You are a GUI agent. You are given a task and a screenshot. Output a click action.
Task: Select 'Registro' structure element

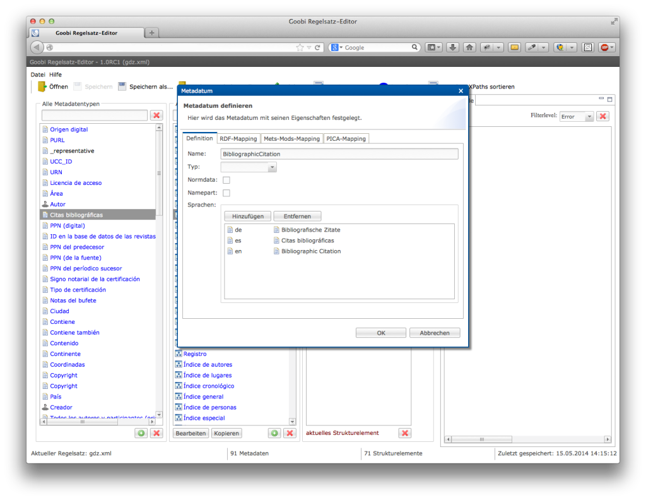(x=195, y=354)
